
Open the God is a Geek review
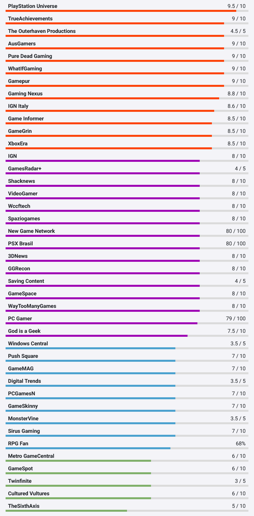[x=24, y=331]
